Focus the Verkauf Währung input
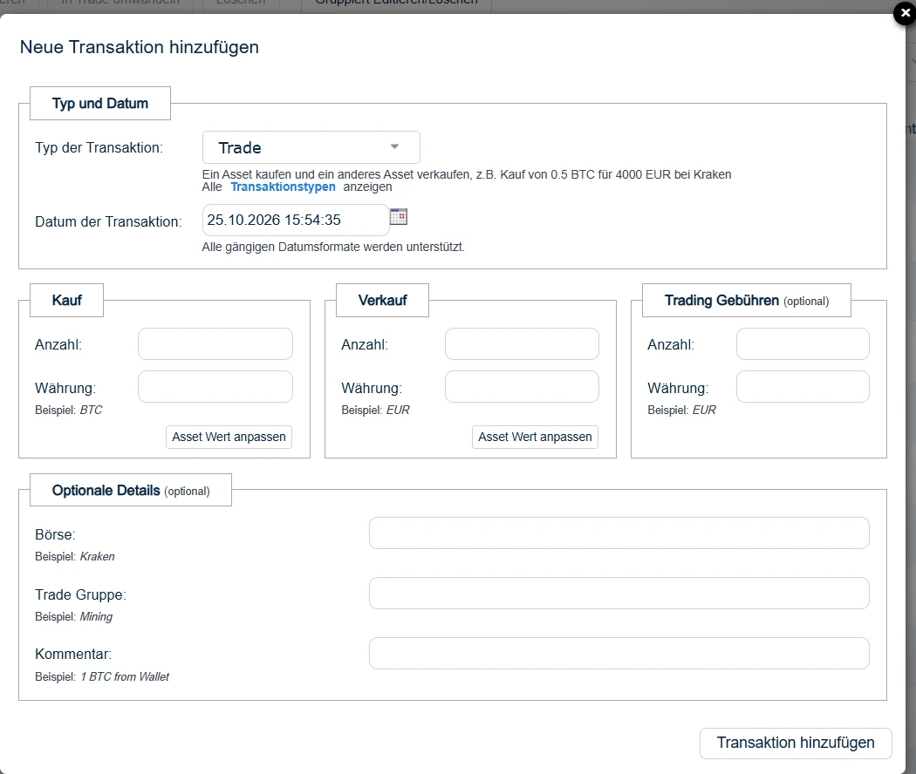916x774 pixels. point(522,386)
